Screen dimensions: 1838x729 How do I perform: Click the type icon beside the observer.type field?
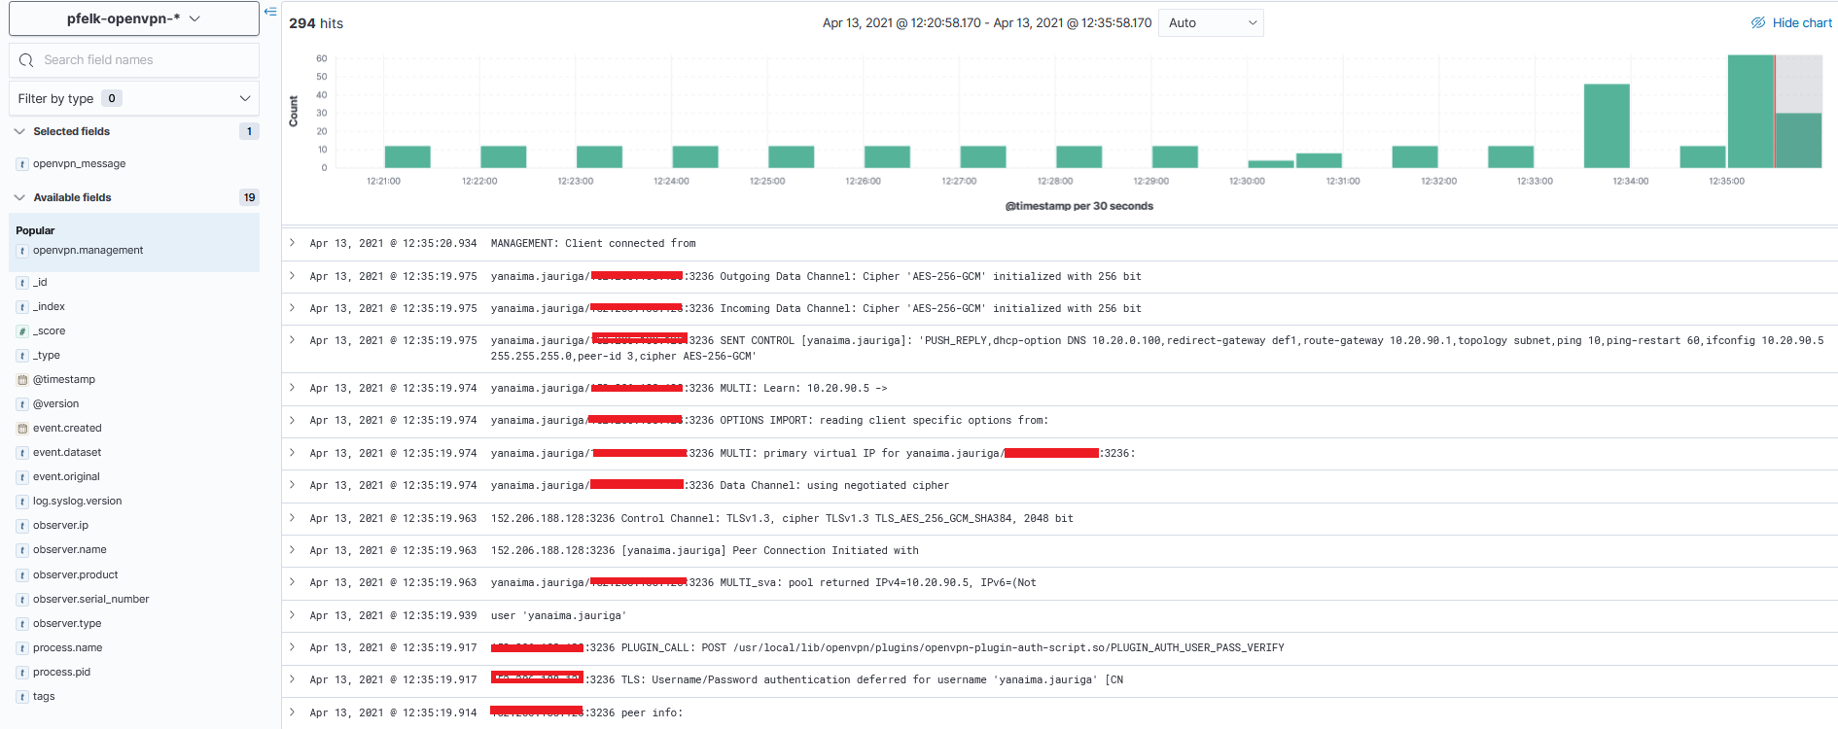coord(22,624)
